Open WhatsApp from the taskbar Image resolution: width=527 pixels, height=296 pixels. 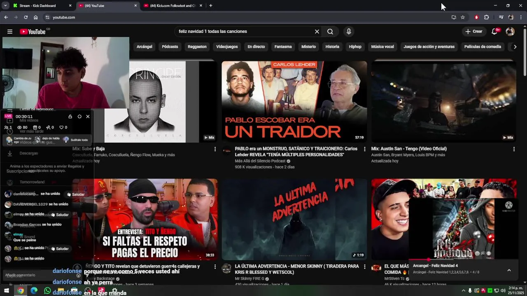coord(47,291)
